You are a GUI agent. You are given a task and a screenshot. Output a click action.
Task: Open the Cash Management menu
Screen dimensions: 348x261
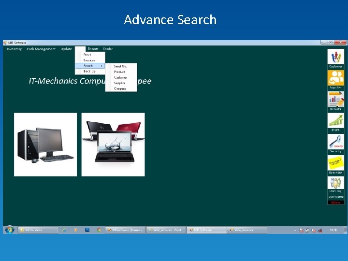[x=41, y=49]
